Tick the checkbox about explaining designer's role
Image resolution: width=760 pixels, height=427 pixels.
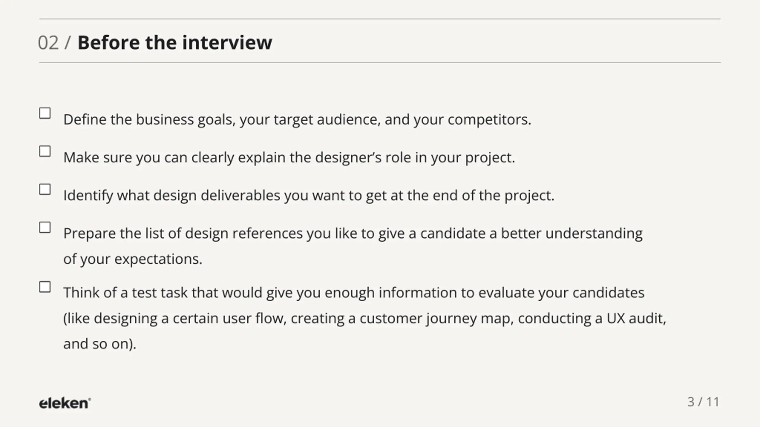point(45,151)
